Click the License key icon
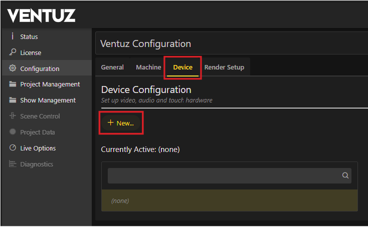This screenshot has width=368, height=227. (13, 52)
